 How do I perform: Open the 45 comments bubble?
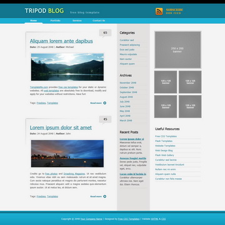coord(105,119)
